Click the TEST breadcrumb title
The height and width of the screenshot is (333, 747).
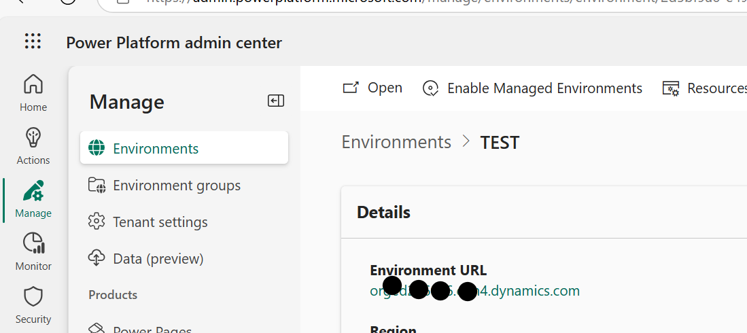[x=500, y=143]
